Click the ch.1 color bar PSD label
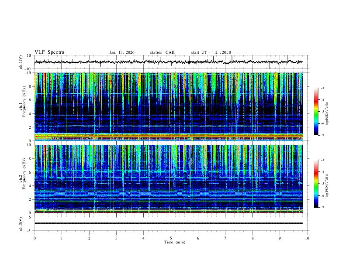Screen dimensions: 346x267 pyautogui.click(x=327, y=114)
